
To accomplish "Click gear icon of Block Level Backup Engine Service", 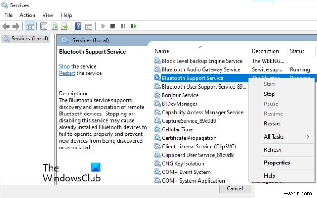I will [157, 60].
